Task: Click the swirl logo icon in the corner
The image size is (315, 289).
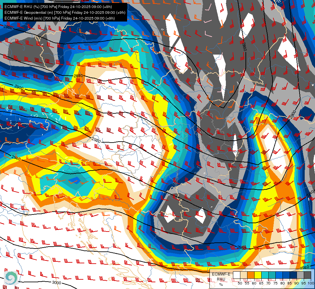Action: point(11,278)
